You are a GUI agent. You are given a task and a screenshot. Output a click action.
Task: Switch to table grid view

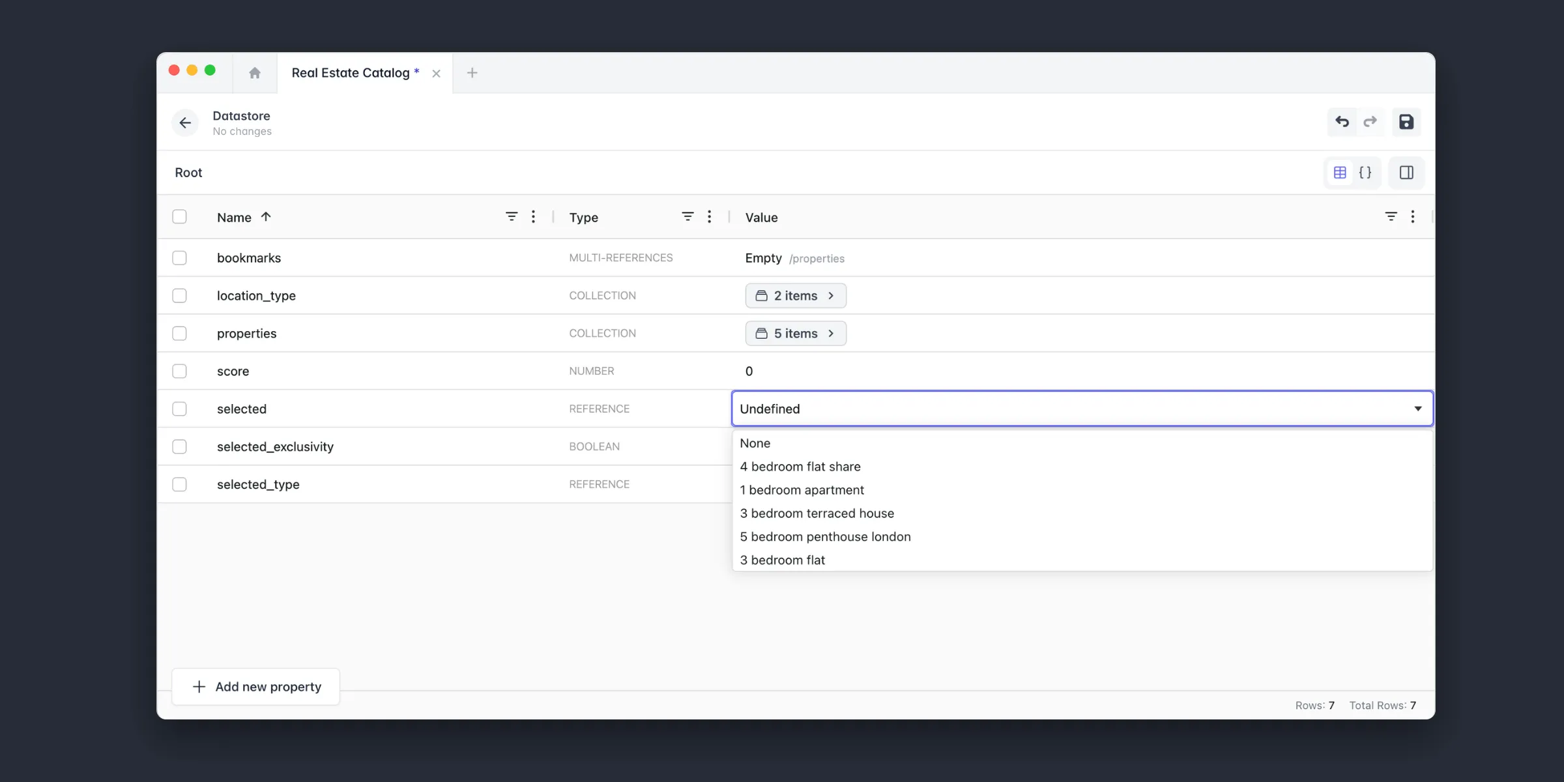coord(1340,173)
